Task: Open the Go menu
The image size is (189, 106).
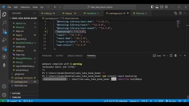Action: 42,7
